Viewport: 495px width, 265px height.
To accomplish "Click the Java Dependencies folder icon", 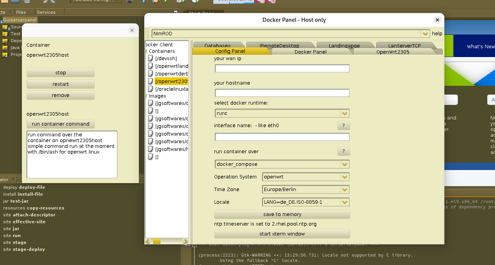I will (x=5, y=48).
